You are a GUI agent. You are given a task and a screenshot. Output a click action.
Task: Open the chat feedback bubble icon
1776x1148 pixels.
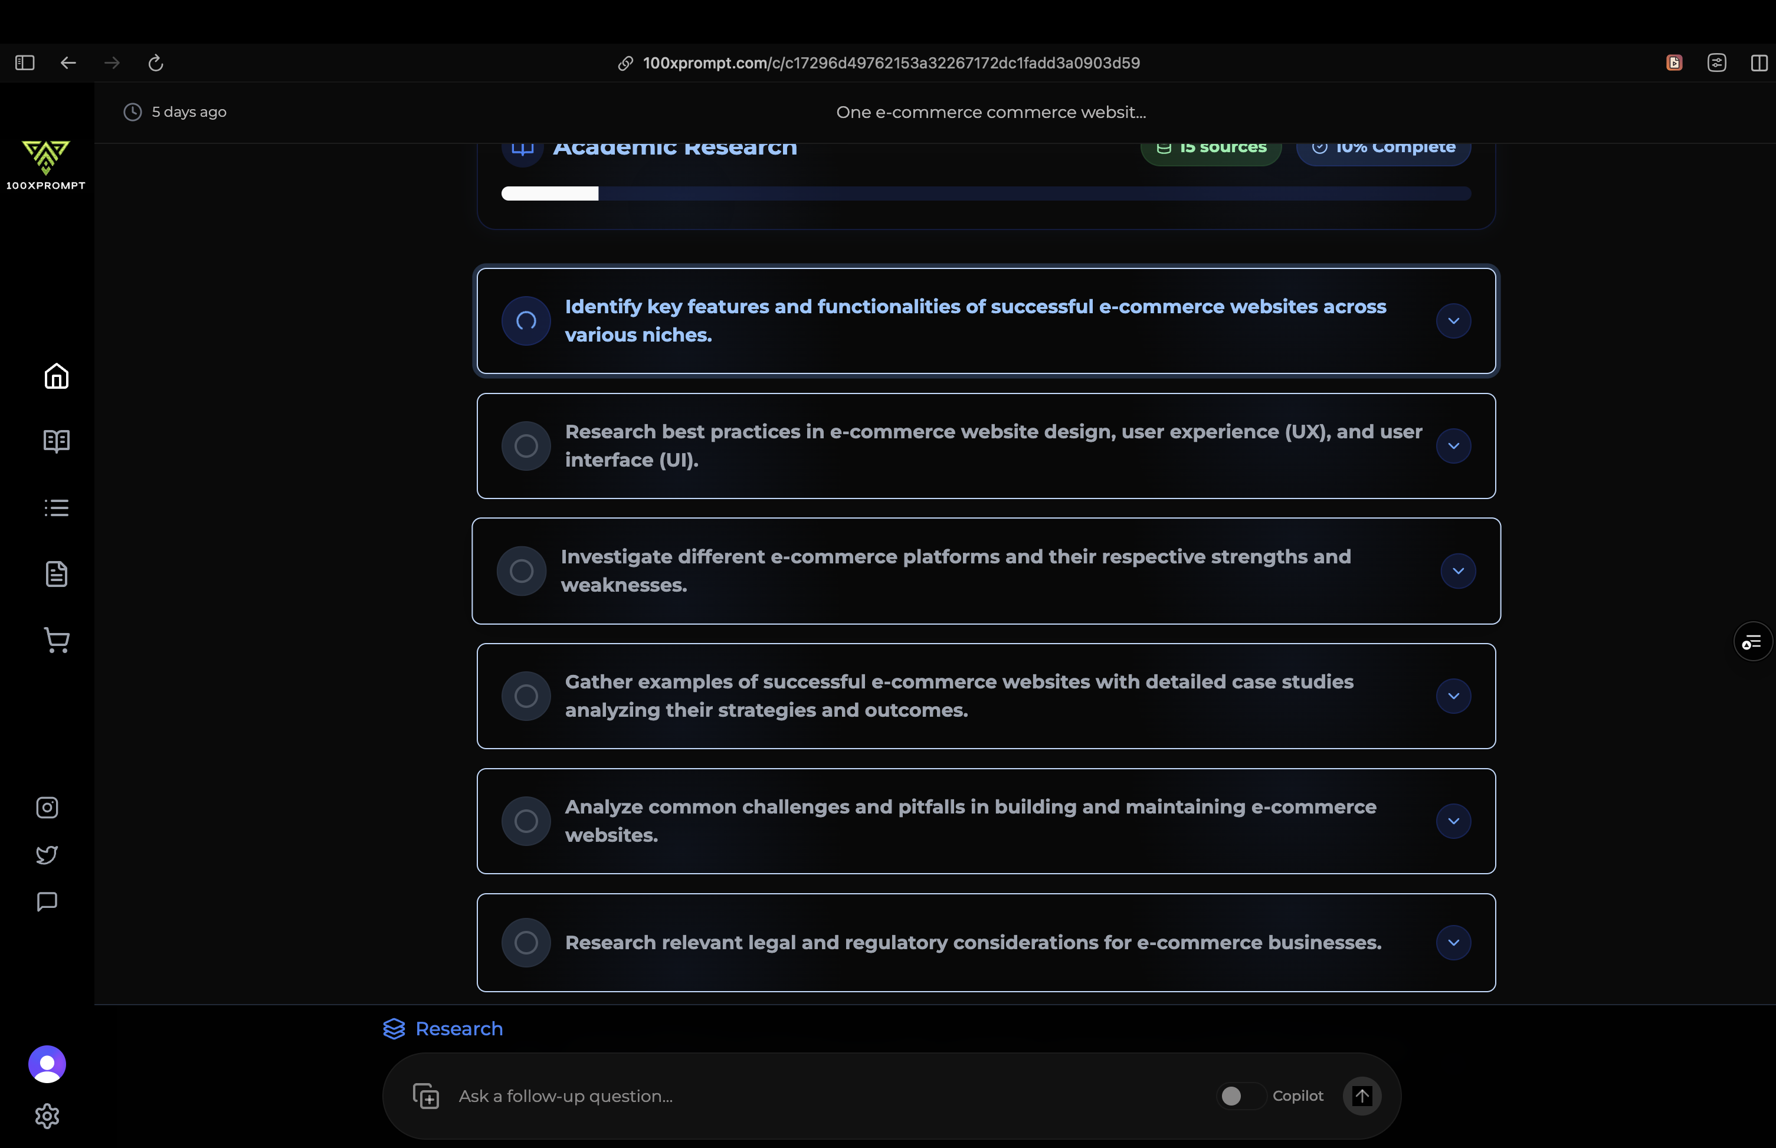47,902
